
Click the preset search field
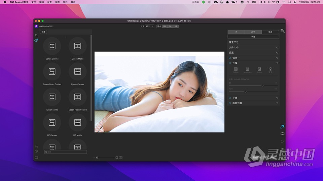(66, 152)
